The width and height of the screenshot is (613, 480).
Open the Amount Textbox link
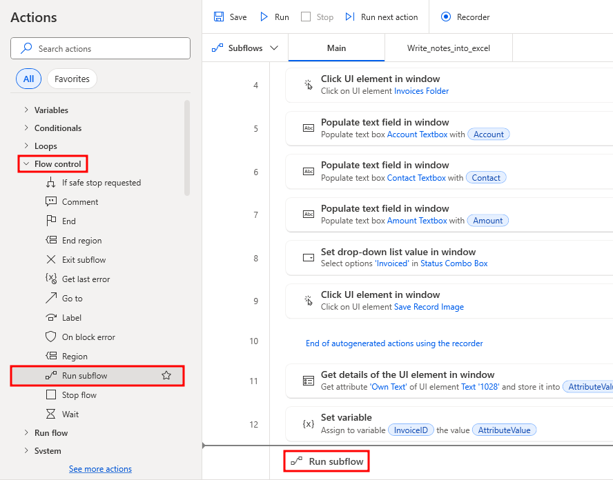click(417, 221)
